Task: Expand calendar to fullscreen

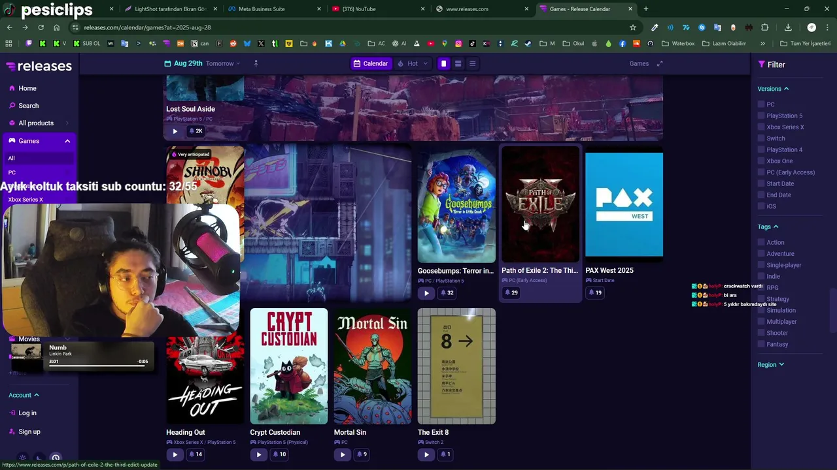Action: [660, 63]
